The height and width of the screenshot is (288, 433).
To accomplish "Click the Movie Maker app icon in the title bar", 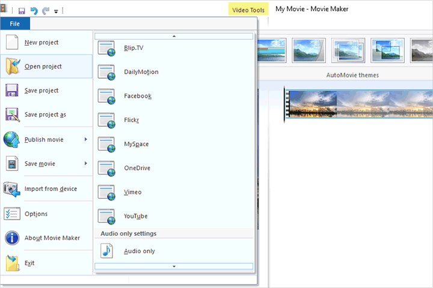I will tap(4, 8).
